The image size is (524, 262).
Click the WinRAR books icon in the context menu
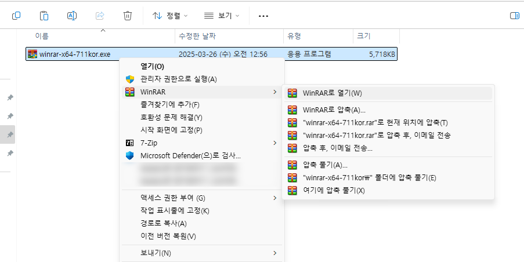tap(129, 92)
